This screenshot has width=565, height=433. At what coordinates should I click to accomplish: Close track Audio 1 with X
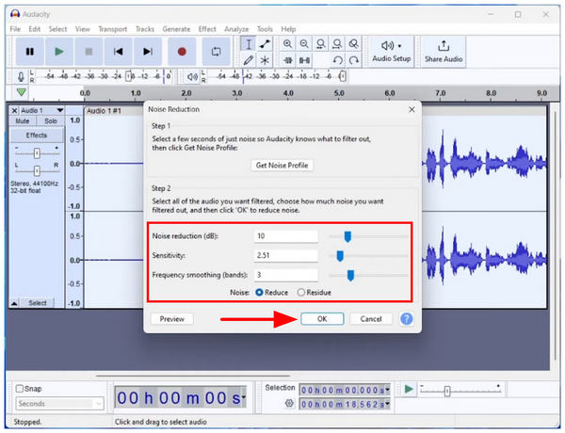point(14,110)
